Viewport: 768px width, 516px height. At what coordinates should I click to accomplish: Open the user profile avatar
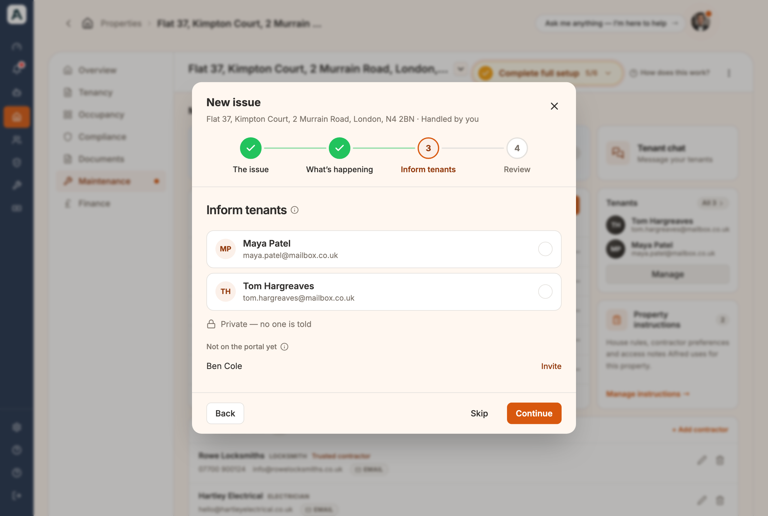tap(700, 22)
